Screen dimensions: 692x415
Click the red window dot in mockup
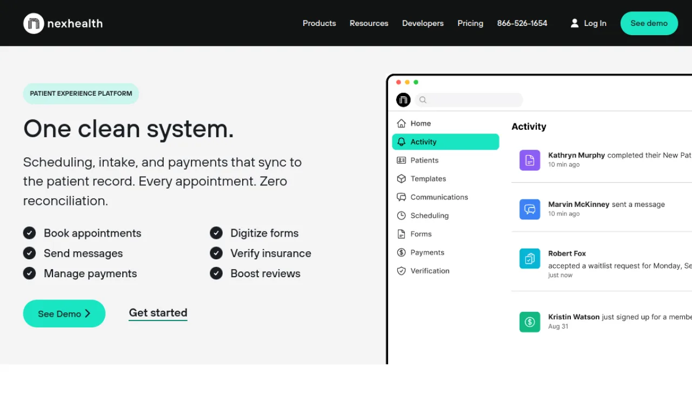[398, 82]
